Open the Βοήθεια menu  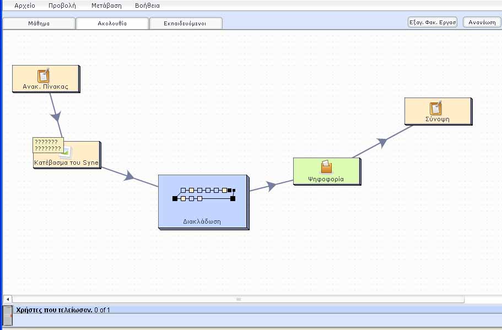[x=147, y=6]
